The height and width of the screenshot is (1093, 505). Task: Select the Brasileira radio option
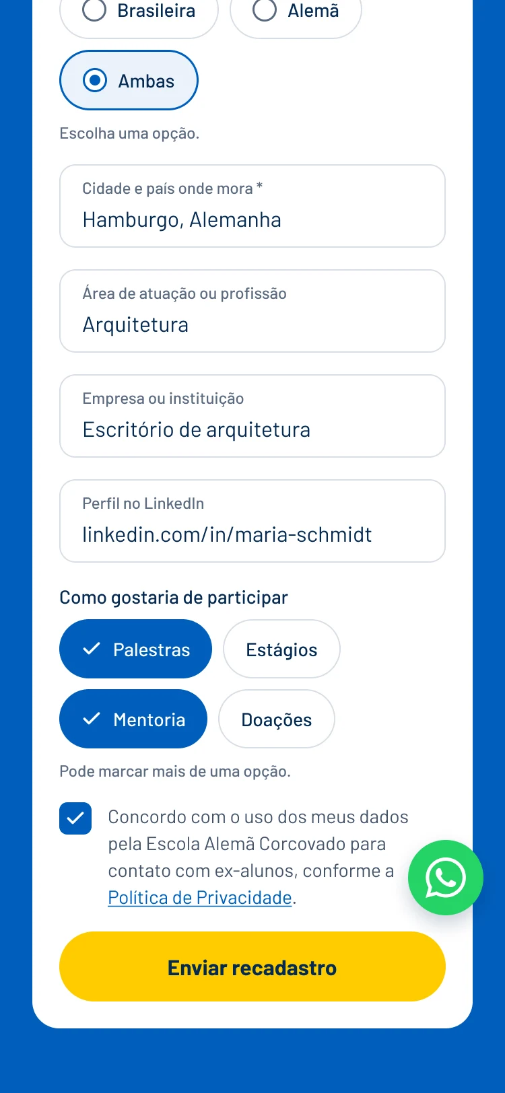[x=139, y=12]
